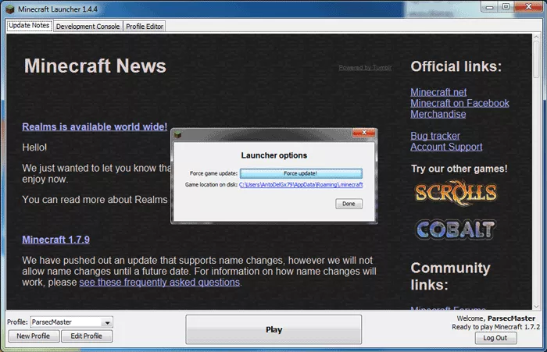Screen dimensions: 547x352
Task: Click the Minecraft grass block icon in title bar
Action: coord(10,9)
